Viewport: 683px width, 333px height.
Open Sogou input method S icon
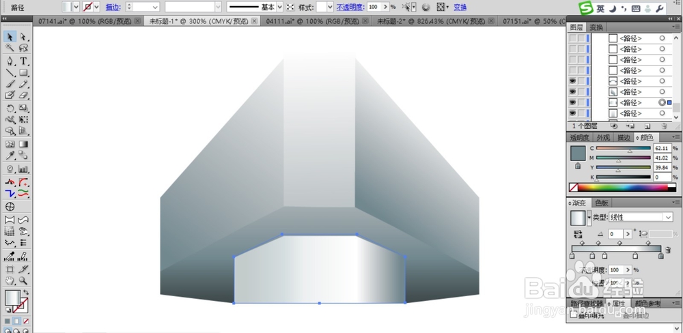click(586, 8)
